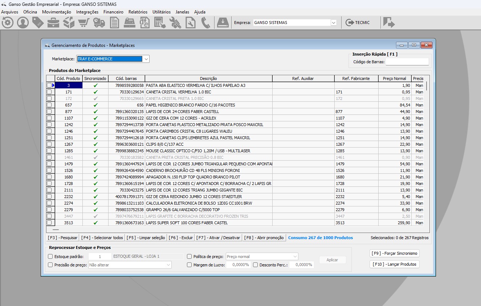Viewport: 481px width, 306px height.
Task: Open the Movimentação menu
Action: point(57,12)
